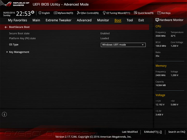Screen dimensions: 187x140
Task: Click the EzMode exit arrow icon
Action: tap(160, 132)
